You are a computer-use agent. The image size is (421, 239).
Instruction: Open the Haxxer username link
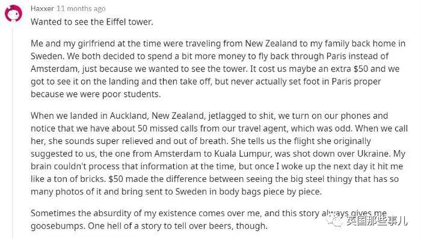pyautogui.click(x=42, y=8)
